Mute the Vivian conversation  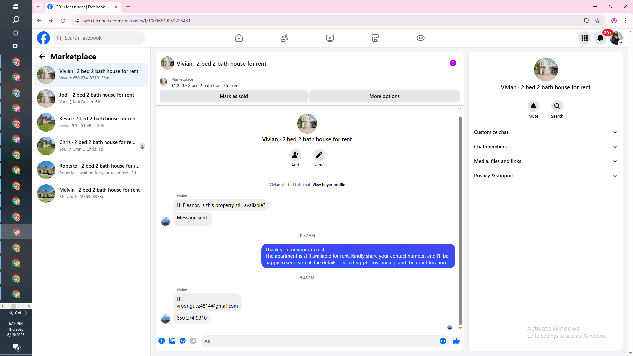point(533,106)
